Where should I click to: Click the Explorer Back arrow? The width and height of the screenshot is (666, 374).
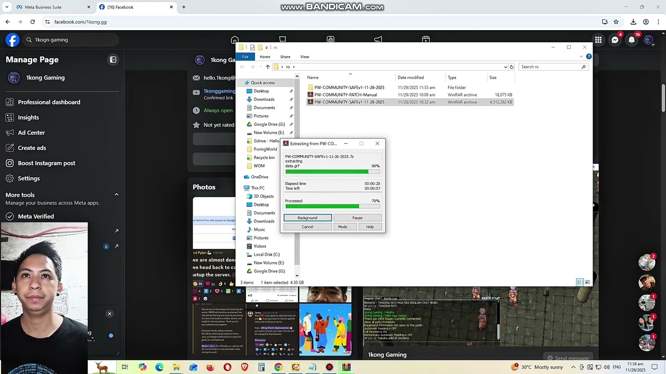tap(242, 67)
